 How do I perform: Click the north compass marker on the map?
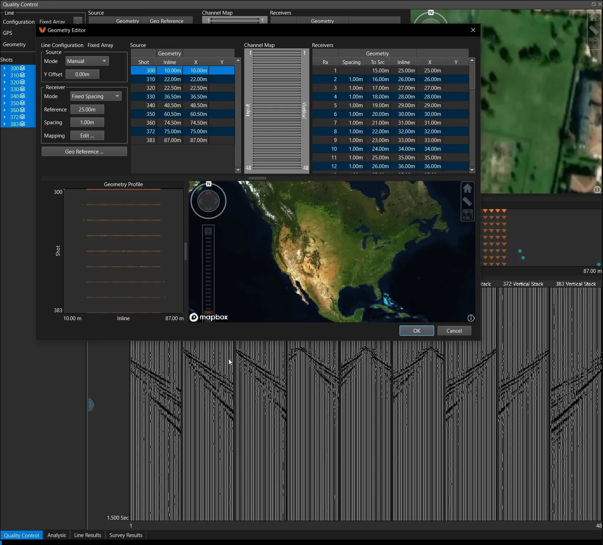point(209,184)
